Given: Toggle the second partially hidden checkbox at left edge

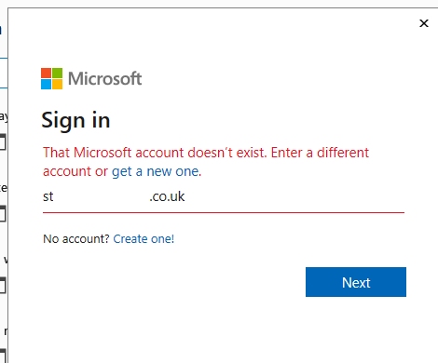Looking at the screenshot, I should click(3, 213).
